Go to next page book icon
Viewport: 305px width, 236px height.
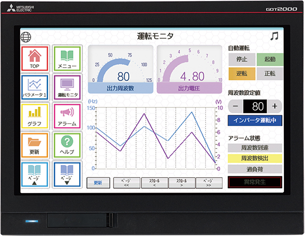point(67,175)
